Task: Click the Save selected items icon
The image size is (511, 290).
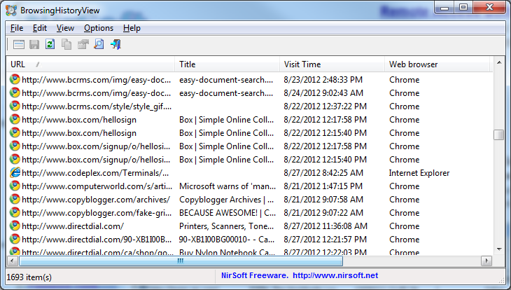Action: pyautogui.click(x=34, y=44)
